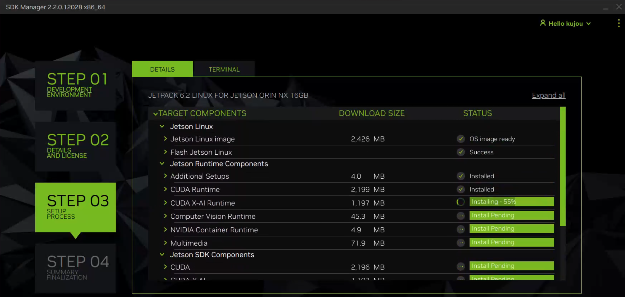Click the JetPack 6.2 Linux title text
The image size is (625, 297).
228,95
